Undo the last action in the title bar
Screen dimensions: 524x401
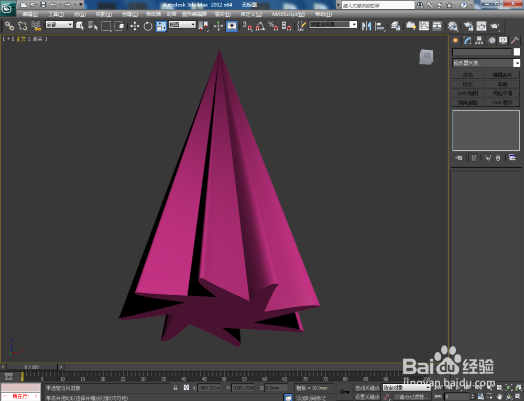tap(53, 5)
